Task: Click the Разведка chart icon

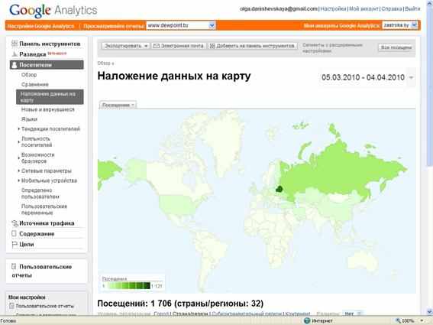Action: point(15,54)
